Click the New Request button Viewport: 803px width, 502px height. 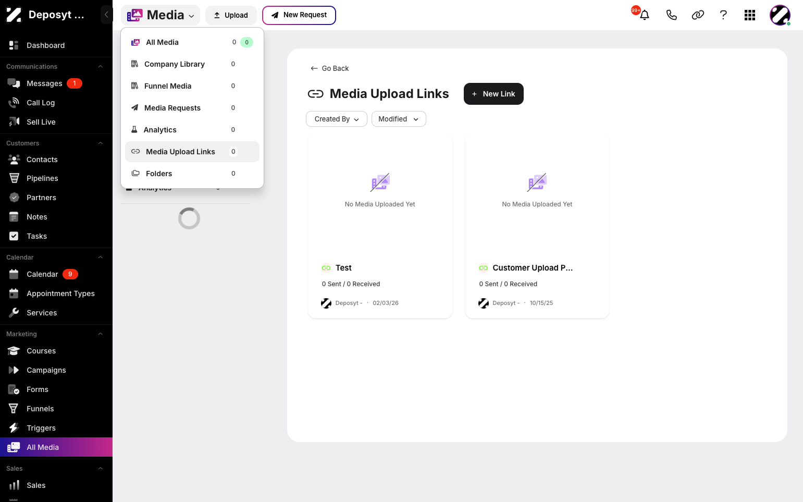point(299,15)
